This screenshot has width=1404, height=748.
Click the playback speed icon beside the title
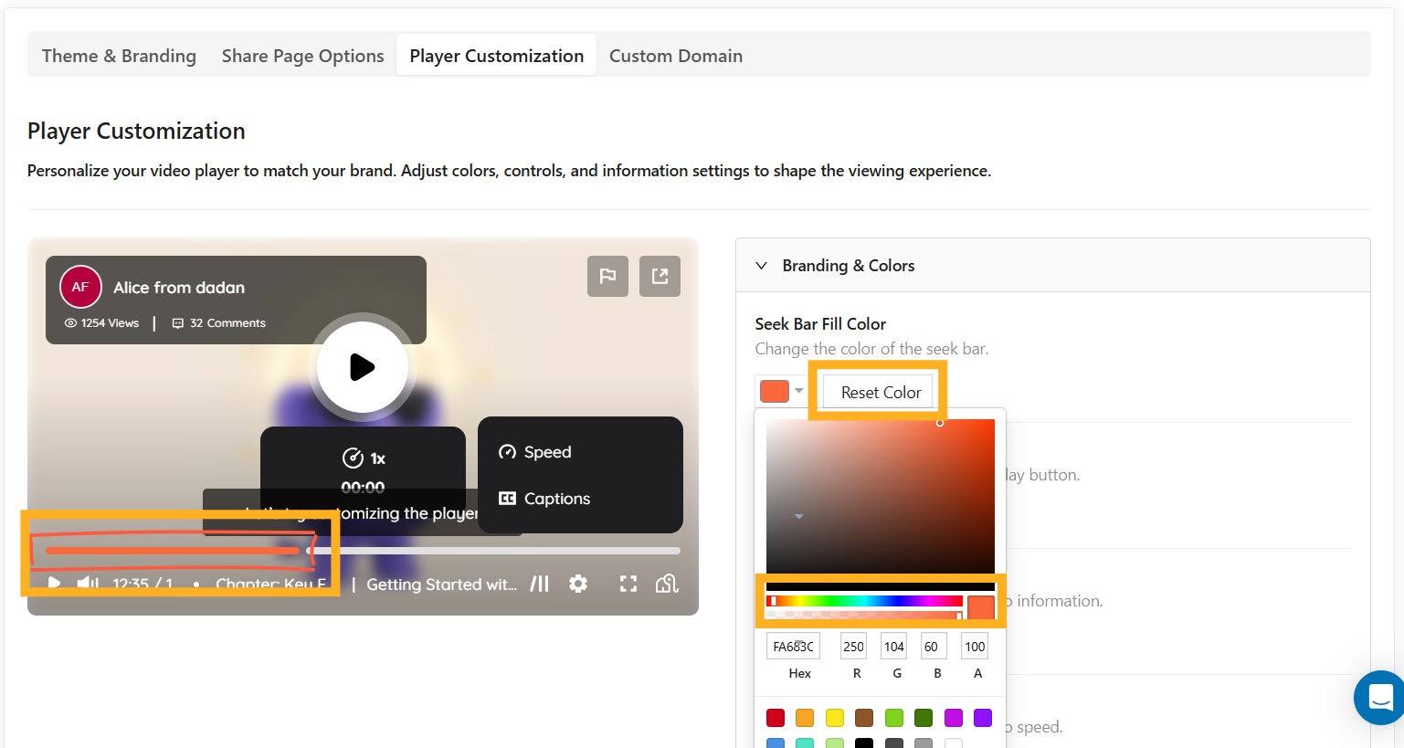point(540,583)
